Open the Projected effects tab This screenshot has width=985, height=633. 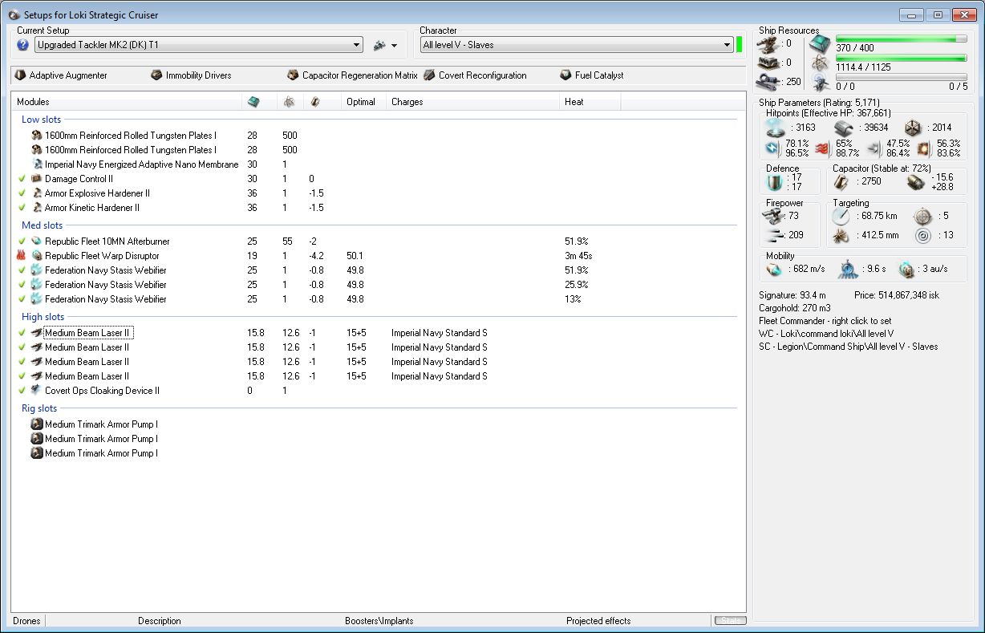598,620
